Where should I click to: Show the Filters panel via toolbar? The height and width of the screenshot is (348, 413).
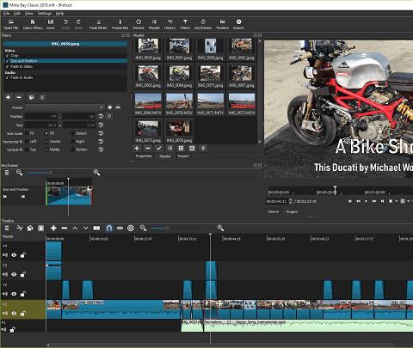pyautogui.click(x=185, y=24)
